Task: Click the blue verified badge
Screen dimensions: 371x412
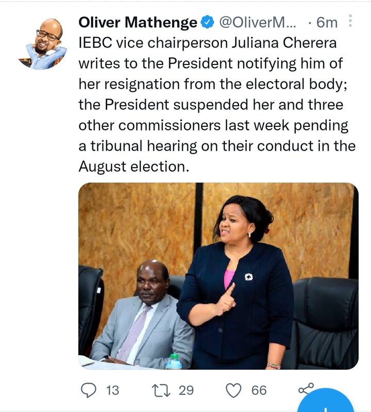Action: (208, 22)
